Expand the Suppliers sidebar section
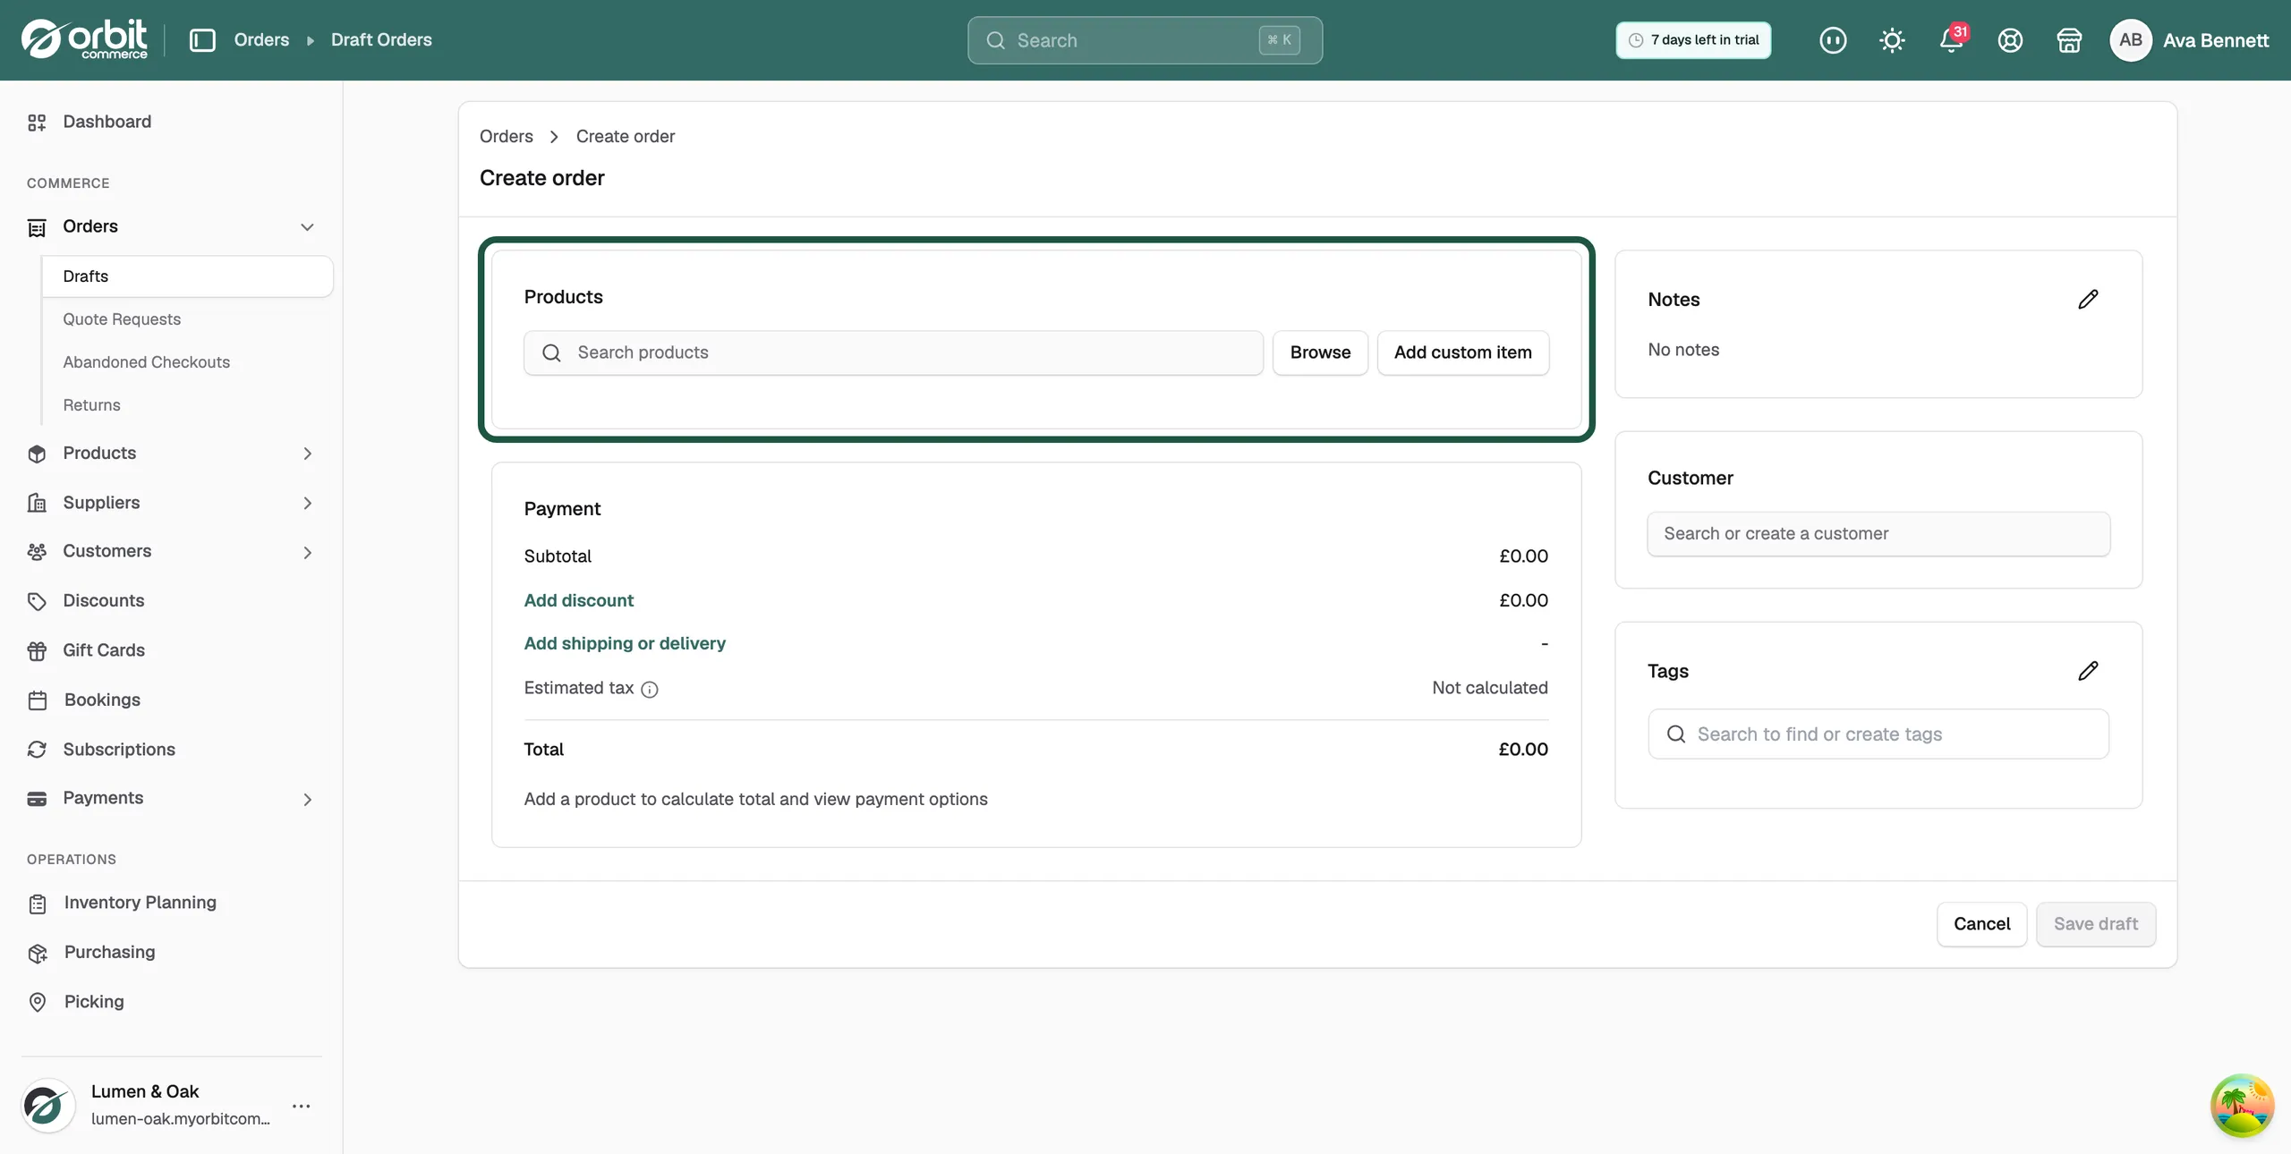2291x1154 pixels. coord(307,504)
